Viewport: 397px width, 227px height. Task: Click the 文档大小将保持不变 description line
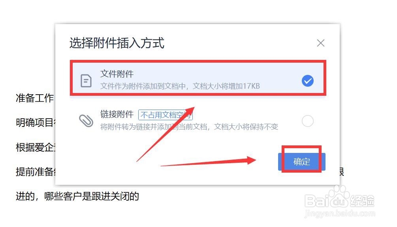click(189, 127)
